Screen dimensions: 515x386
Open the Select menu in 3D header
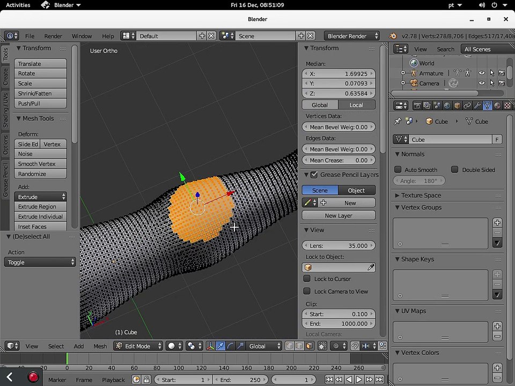point(56,346)
